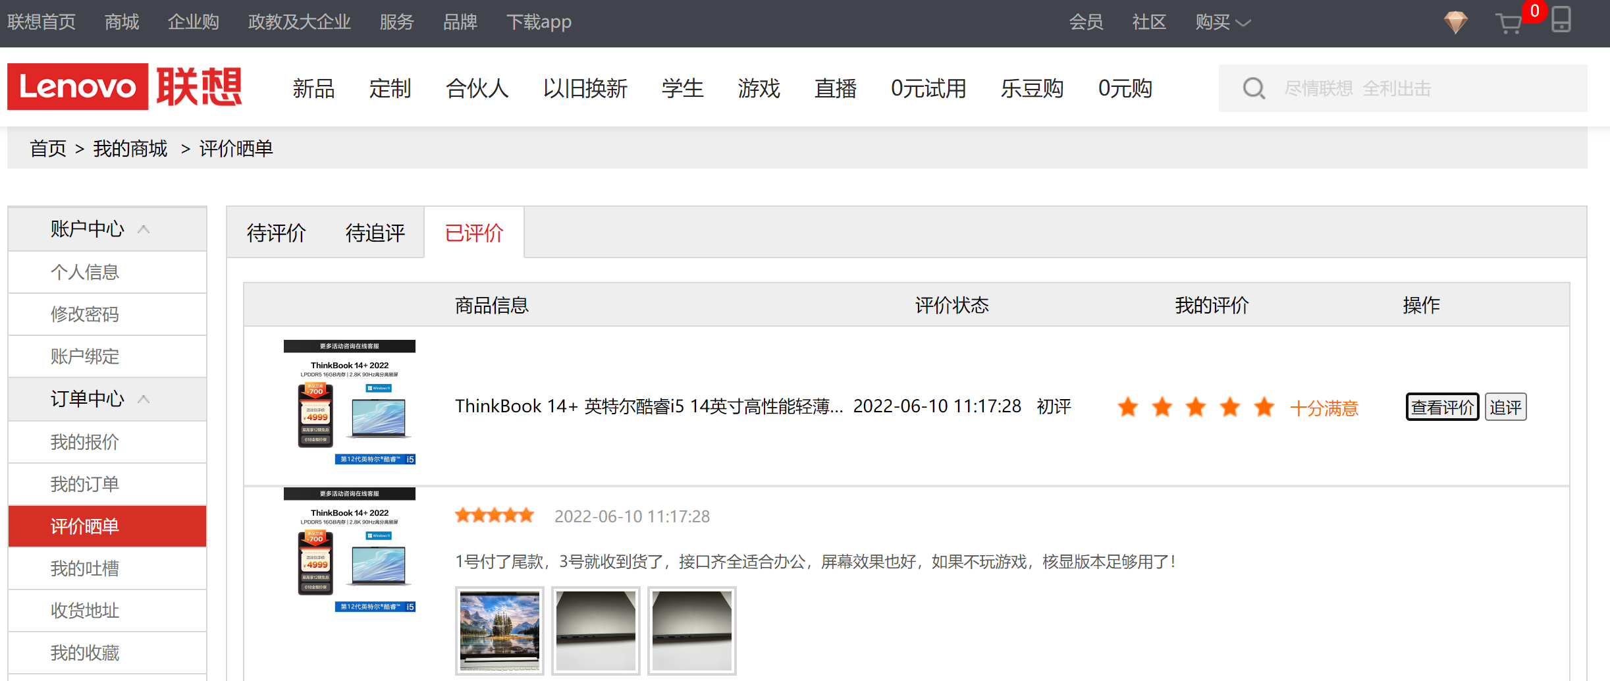Open 品牌 in the top bar
The image size is (1610, 681).
460,22
